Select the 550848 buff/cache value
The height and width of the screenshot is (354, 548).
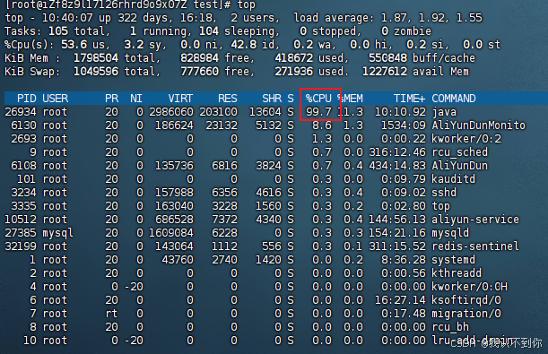click(x=387, y=58)
